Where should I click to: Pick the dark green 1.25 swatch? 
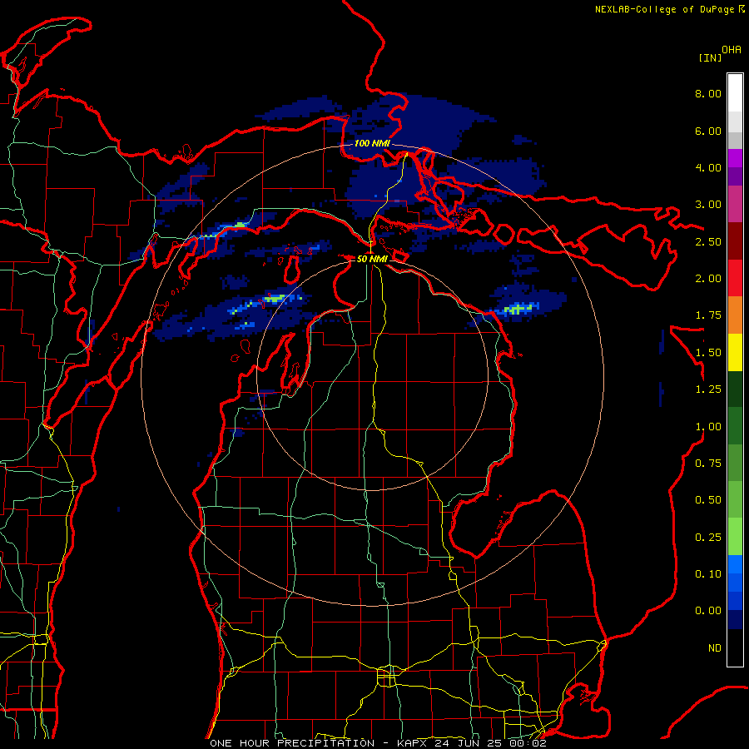pos(735,389)
